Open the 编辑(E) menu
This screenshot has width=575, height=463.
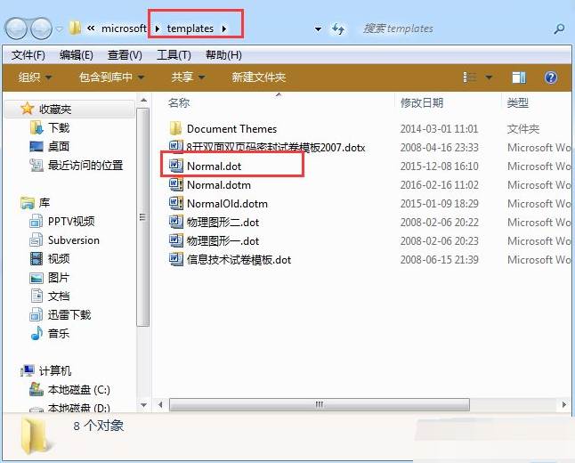pyautogui.click(x=76, y=55)
